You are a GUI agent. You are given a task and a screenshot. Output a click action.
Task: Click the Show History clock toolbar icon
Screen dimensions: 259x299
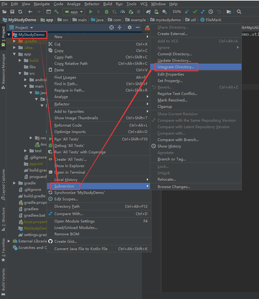pyautogui.click(x=210, y=12)
